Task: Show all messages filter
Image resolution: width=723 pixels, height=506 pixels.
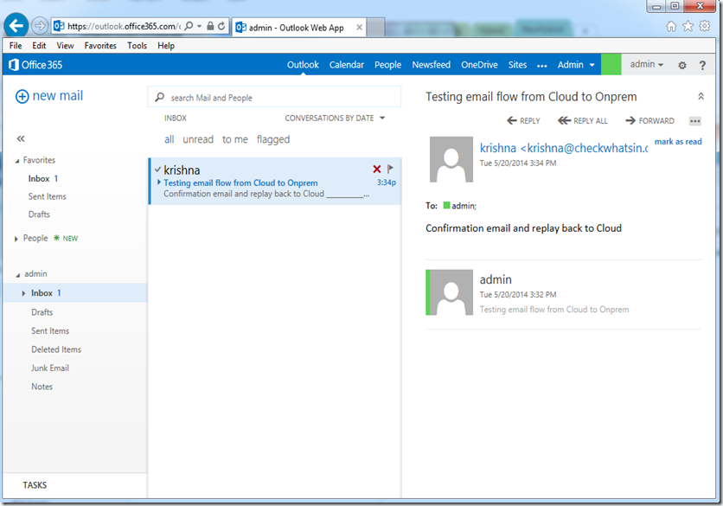Action: [x=170, y=139]
